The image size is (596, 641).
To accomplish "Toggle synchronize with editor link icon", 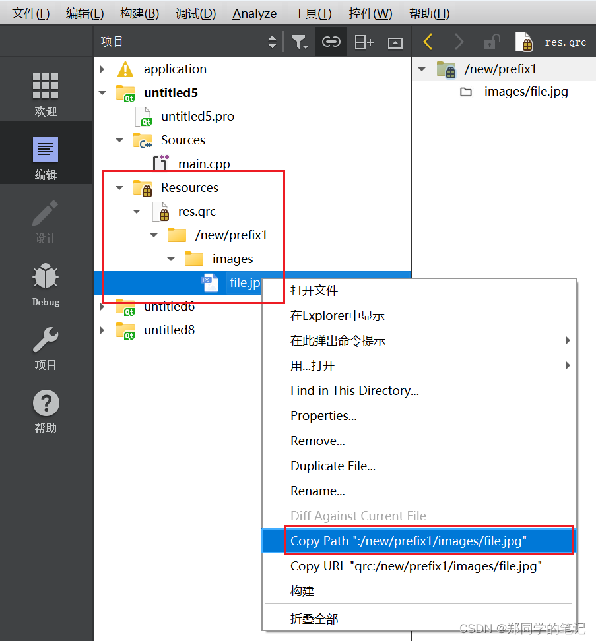I will click(x=331, y=42).
